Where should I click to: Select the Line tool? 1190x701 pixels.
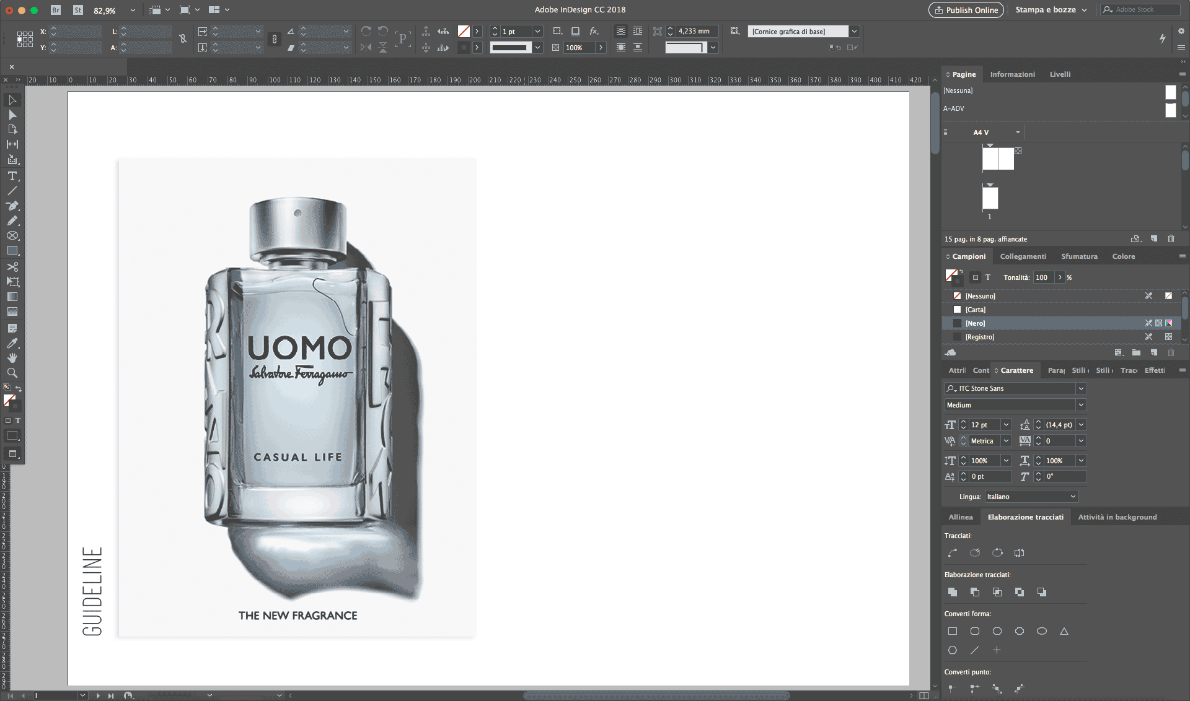click(x=12, y=191)
